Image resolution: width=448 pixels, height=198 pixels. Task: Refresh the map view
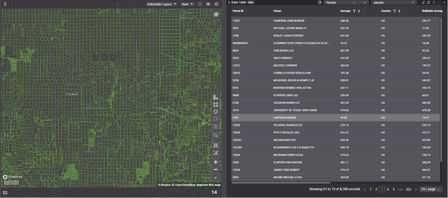217,4
